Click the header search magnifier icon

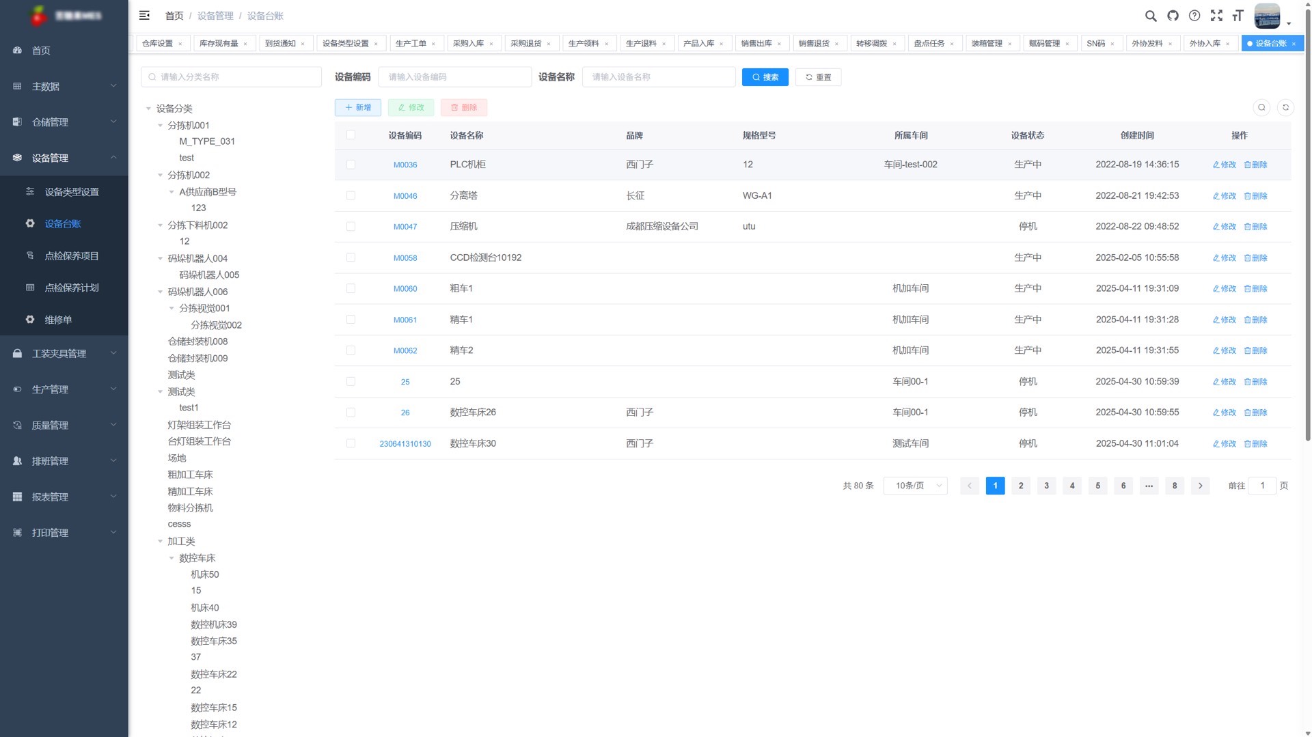pos(1151,16)
